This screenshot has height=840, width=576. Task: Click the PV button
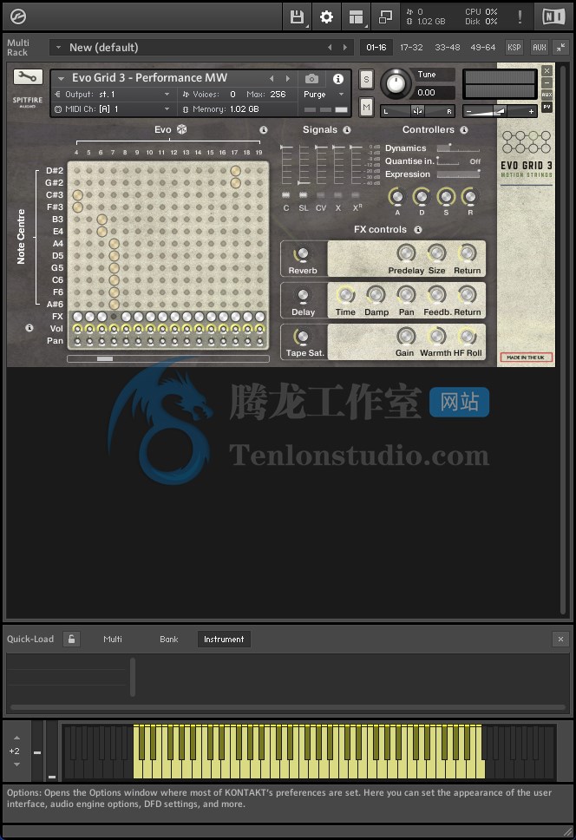point(547,107)
